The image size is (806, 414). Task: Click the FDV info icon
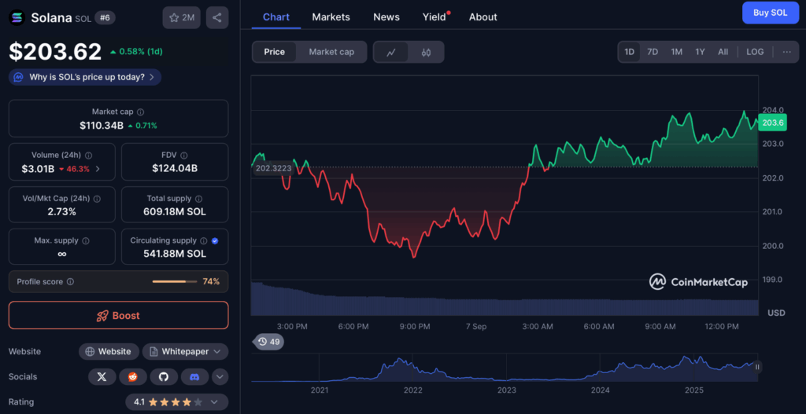point(184,155)
